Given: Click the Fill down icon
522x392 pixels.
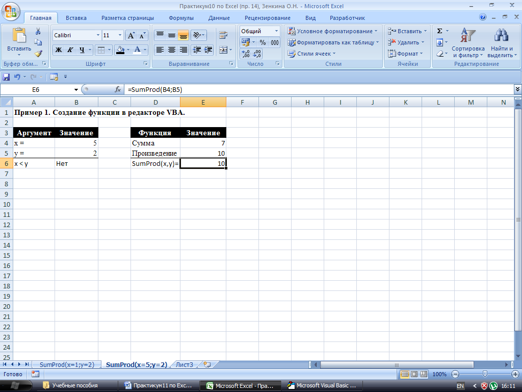Looking at the screenshot, I should (439, 42).
